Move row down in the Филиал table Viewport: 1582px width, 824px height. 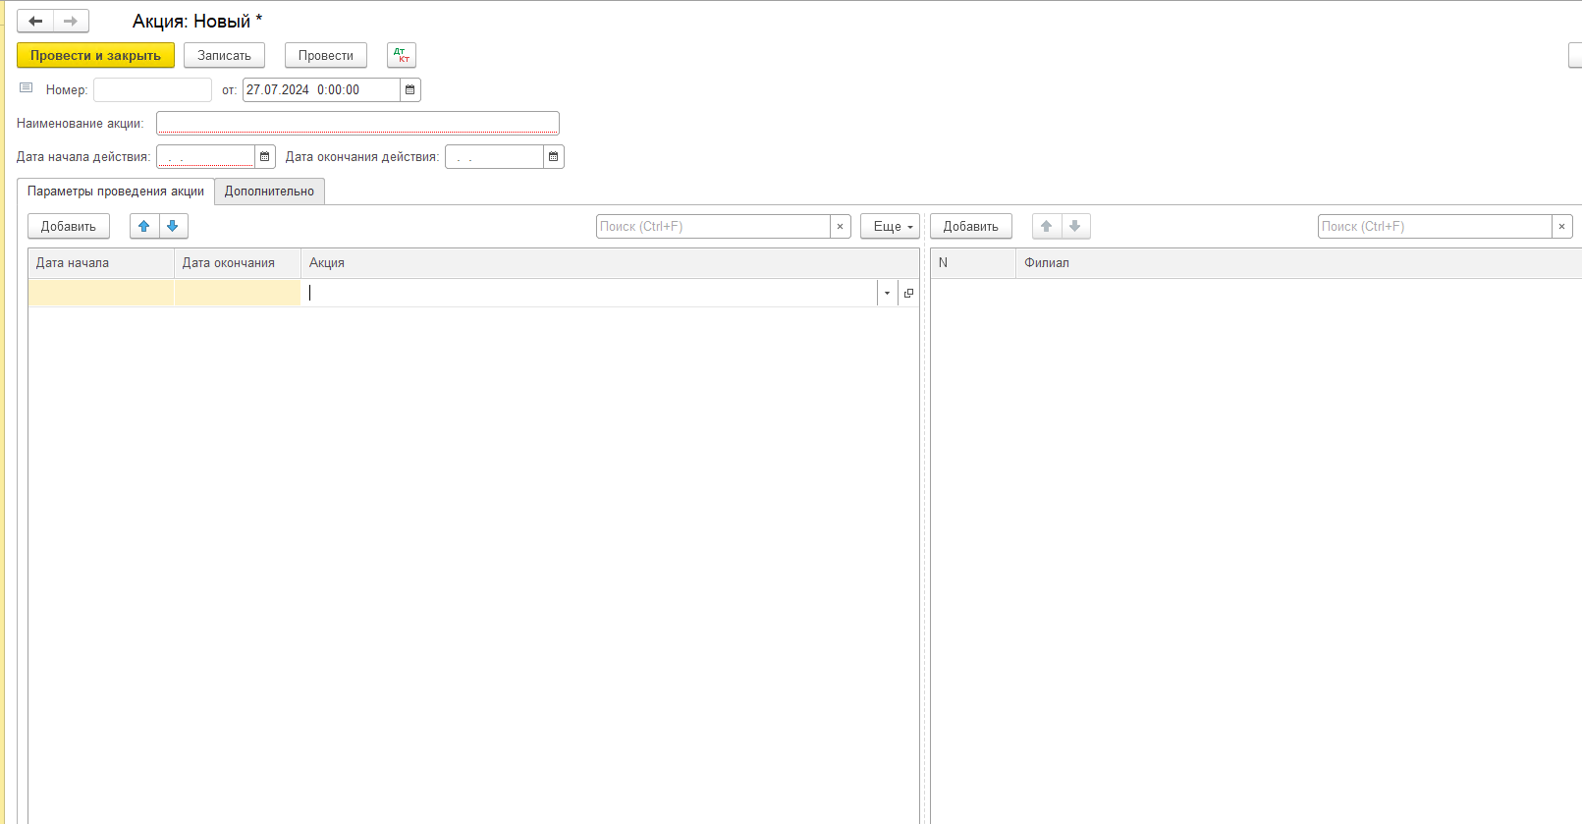(x=1075, y=227)
